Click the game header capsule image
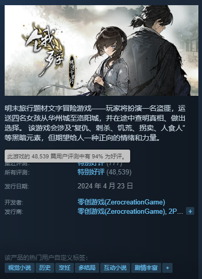202x279 pixels. [x=101, y=51]
